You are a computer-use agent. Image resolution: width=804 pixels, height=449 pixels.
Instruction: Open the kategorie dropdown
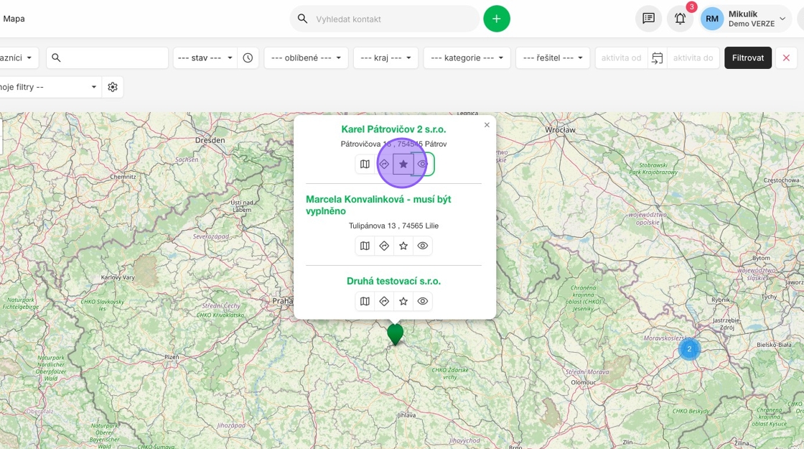pyautogui.click(x=467, y=58)
